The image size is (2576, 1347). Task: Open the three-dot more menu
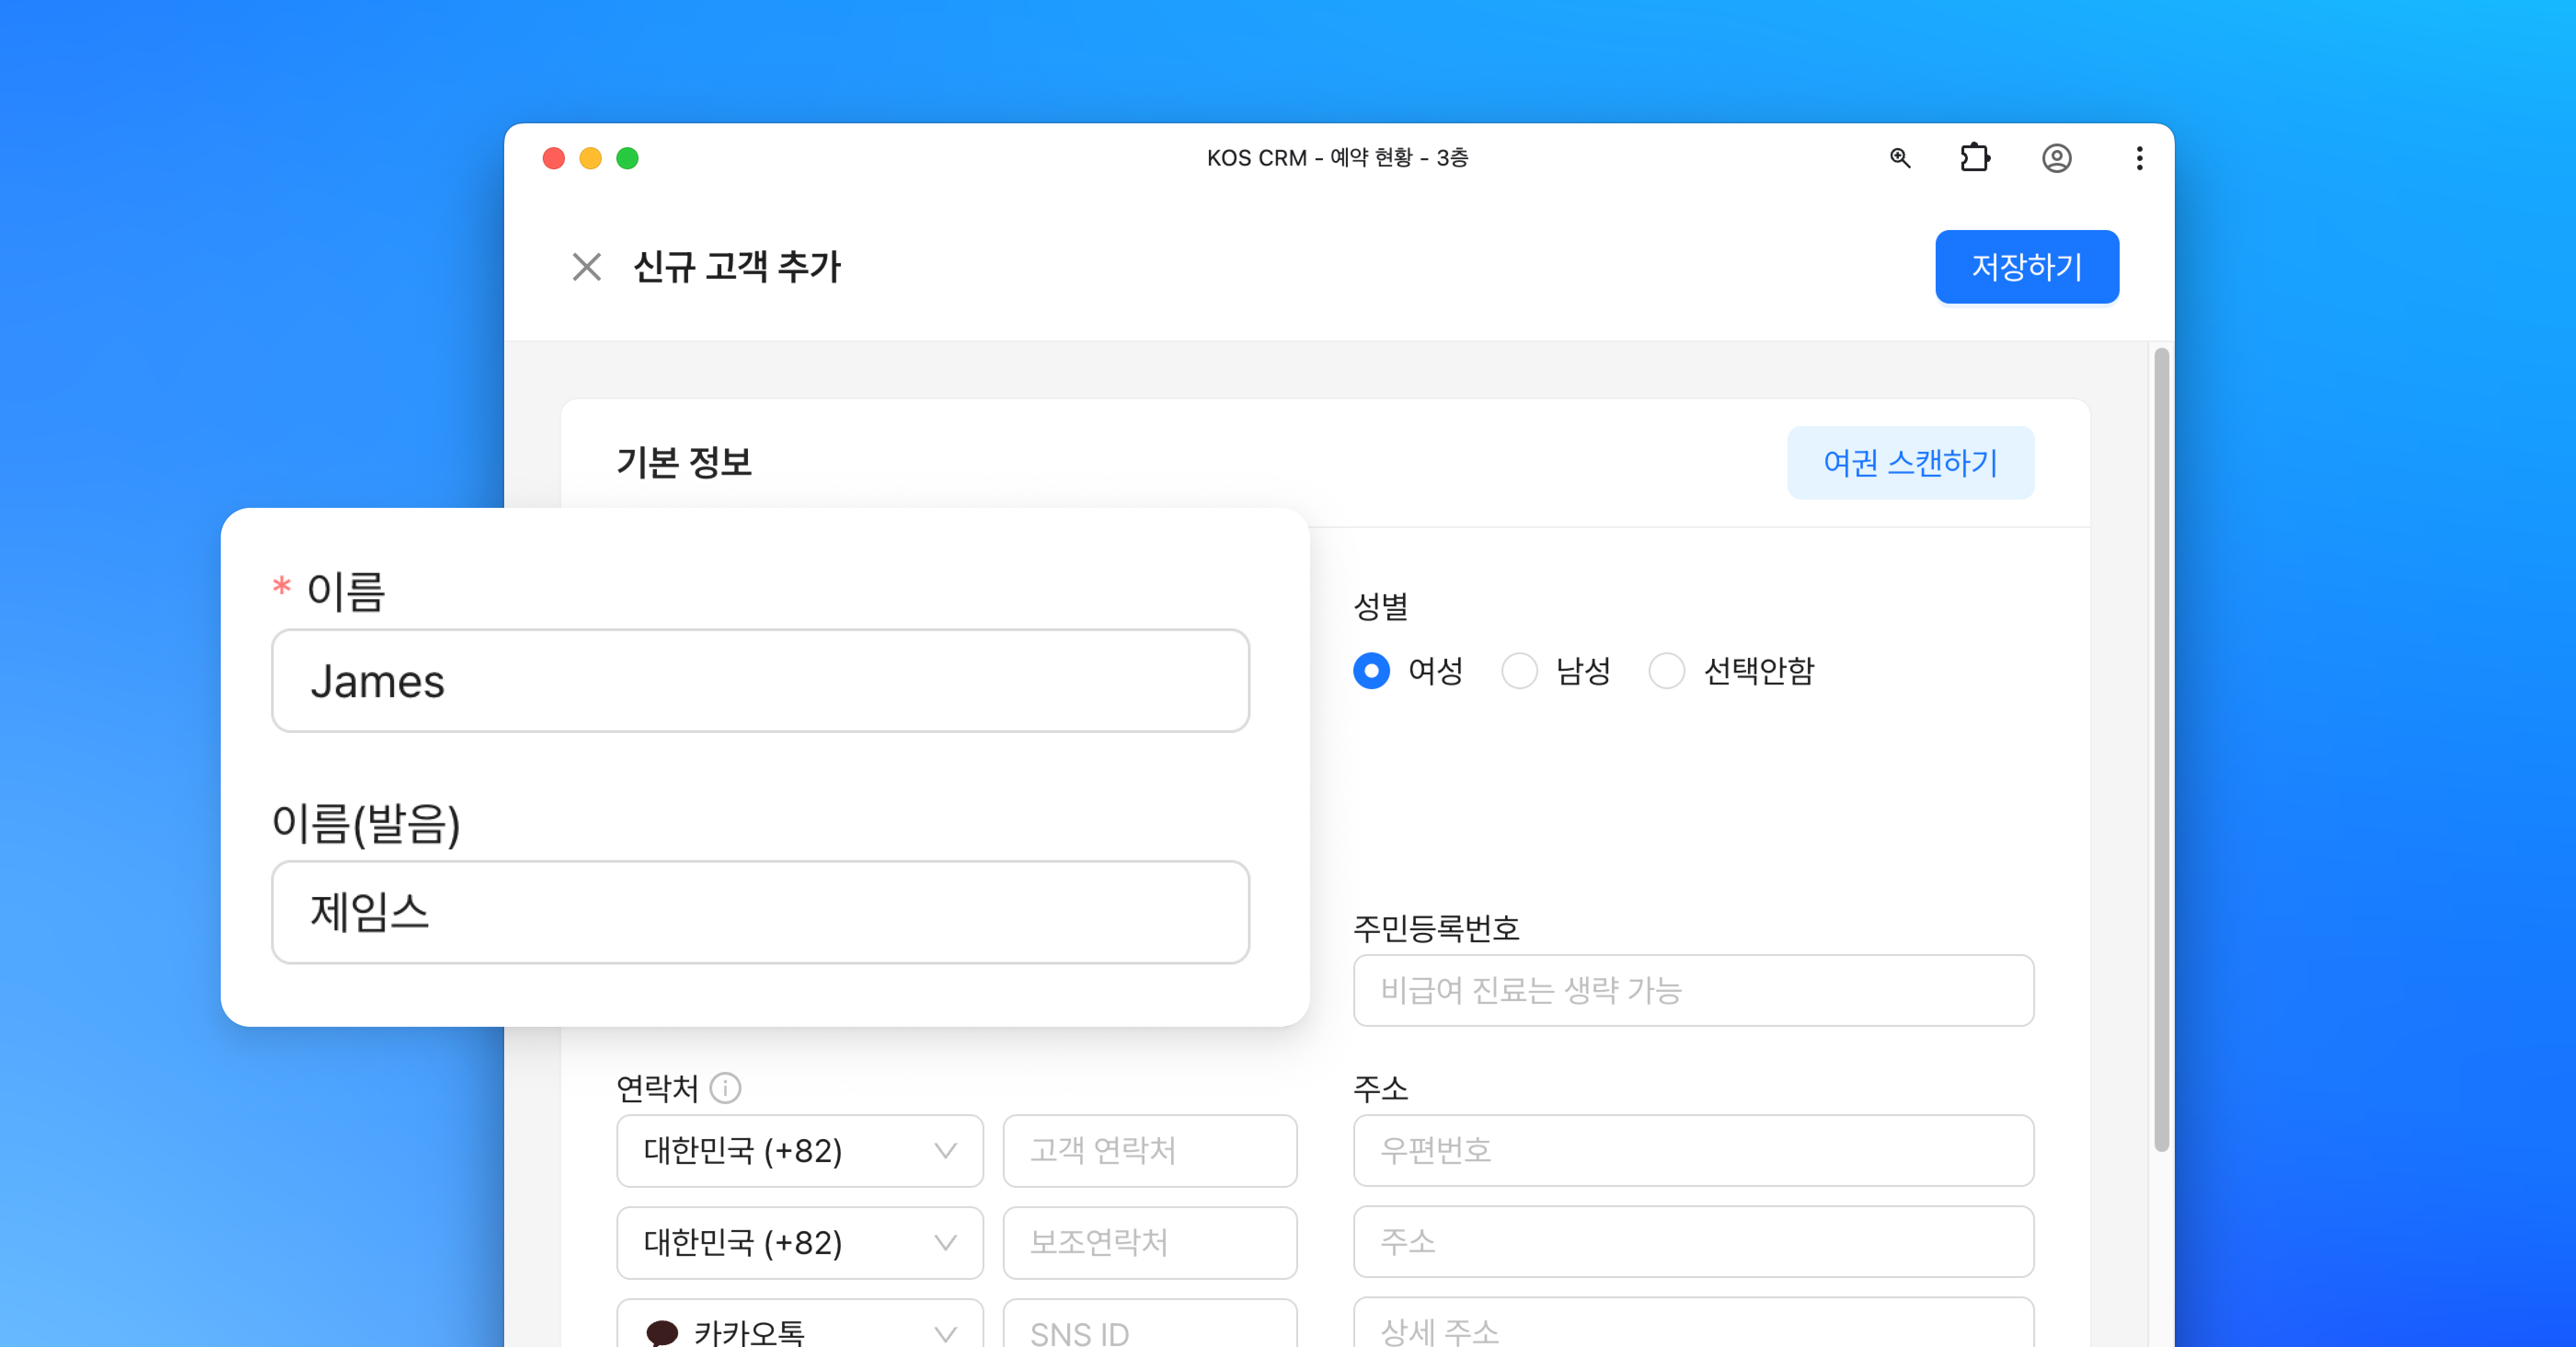pyautogui.click(x=2139, y=158)
